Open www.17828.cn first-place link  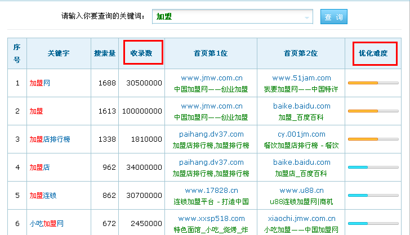pyautogui.click(x=211, y=191)
